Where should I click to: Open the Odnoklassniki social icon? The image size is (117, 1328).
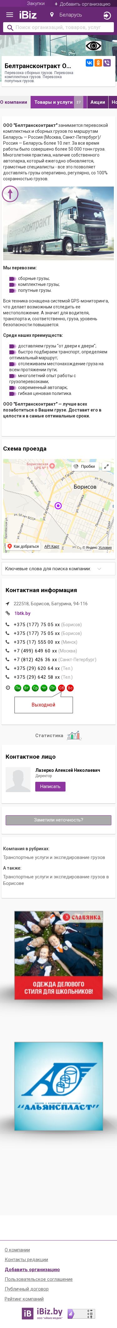[x=98, y=62]
